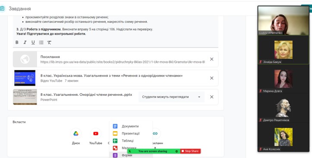This screenshot has width=312, height=158.
Task: Open 8 клас. Узагальнення pptx file title
Action: [86, 95]
